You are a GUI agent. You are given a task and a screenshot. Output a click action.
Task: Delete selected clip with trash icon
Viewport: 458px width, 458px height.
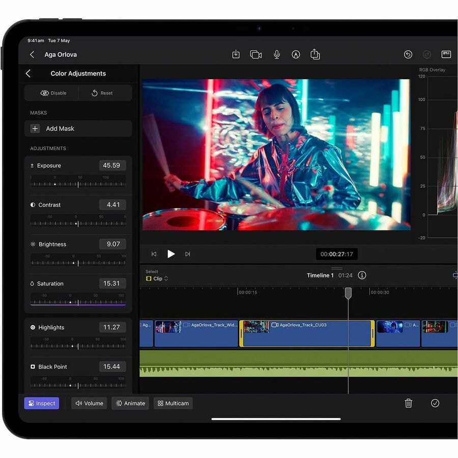tap(408, 403)
